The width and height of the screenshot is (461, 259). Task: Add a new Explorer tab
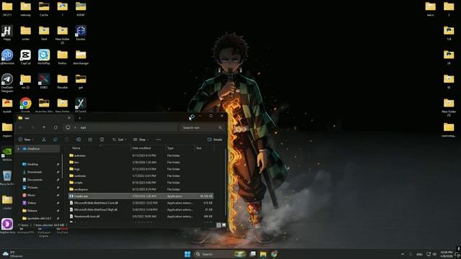[x=79, y=118]
